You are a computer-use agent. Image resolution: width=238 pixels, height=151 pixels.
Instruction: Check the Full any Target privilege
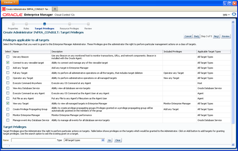pyautogui.click(x=8, y=73)
